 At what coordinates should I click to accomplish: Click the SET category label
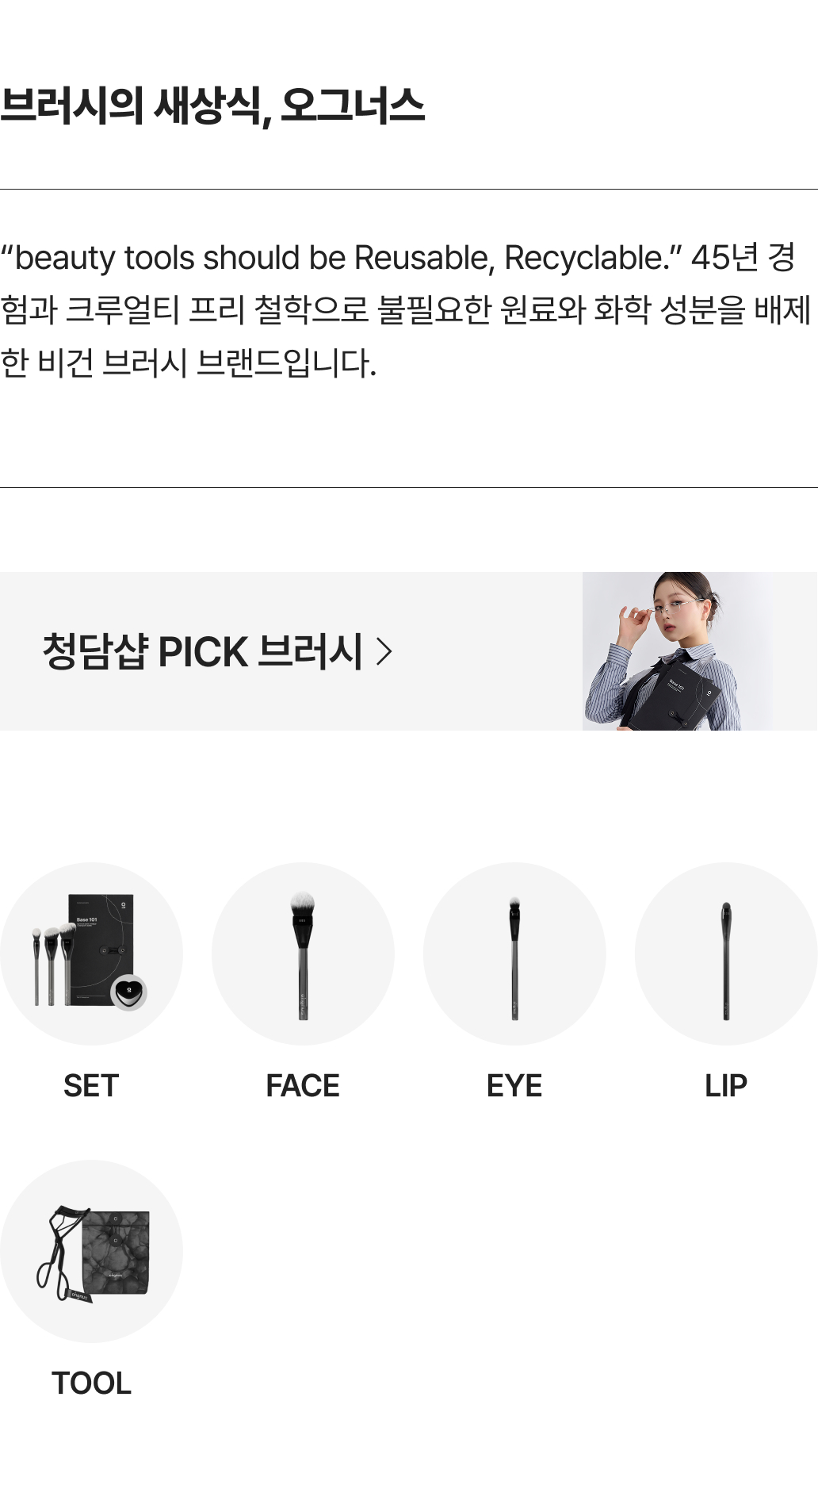(91, 1085)
